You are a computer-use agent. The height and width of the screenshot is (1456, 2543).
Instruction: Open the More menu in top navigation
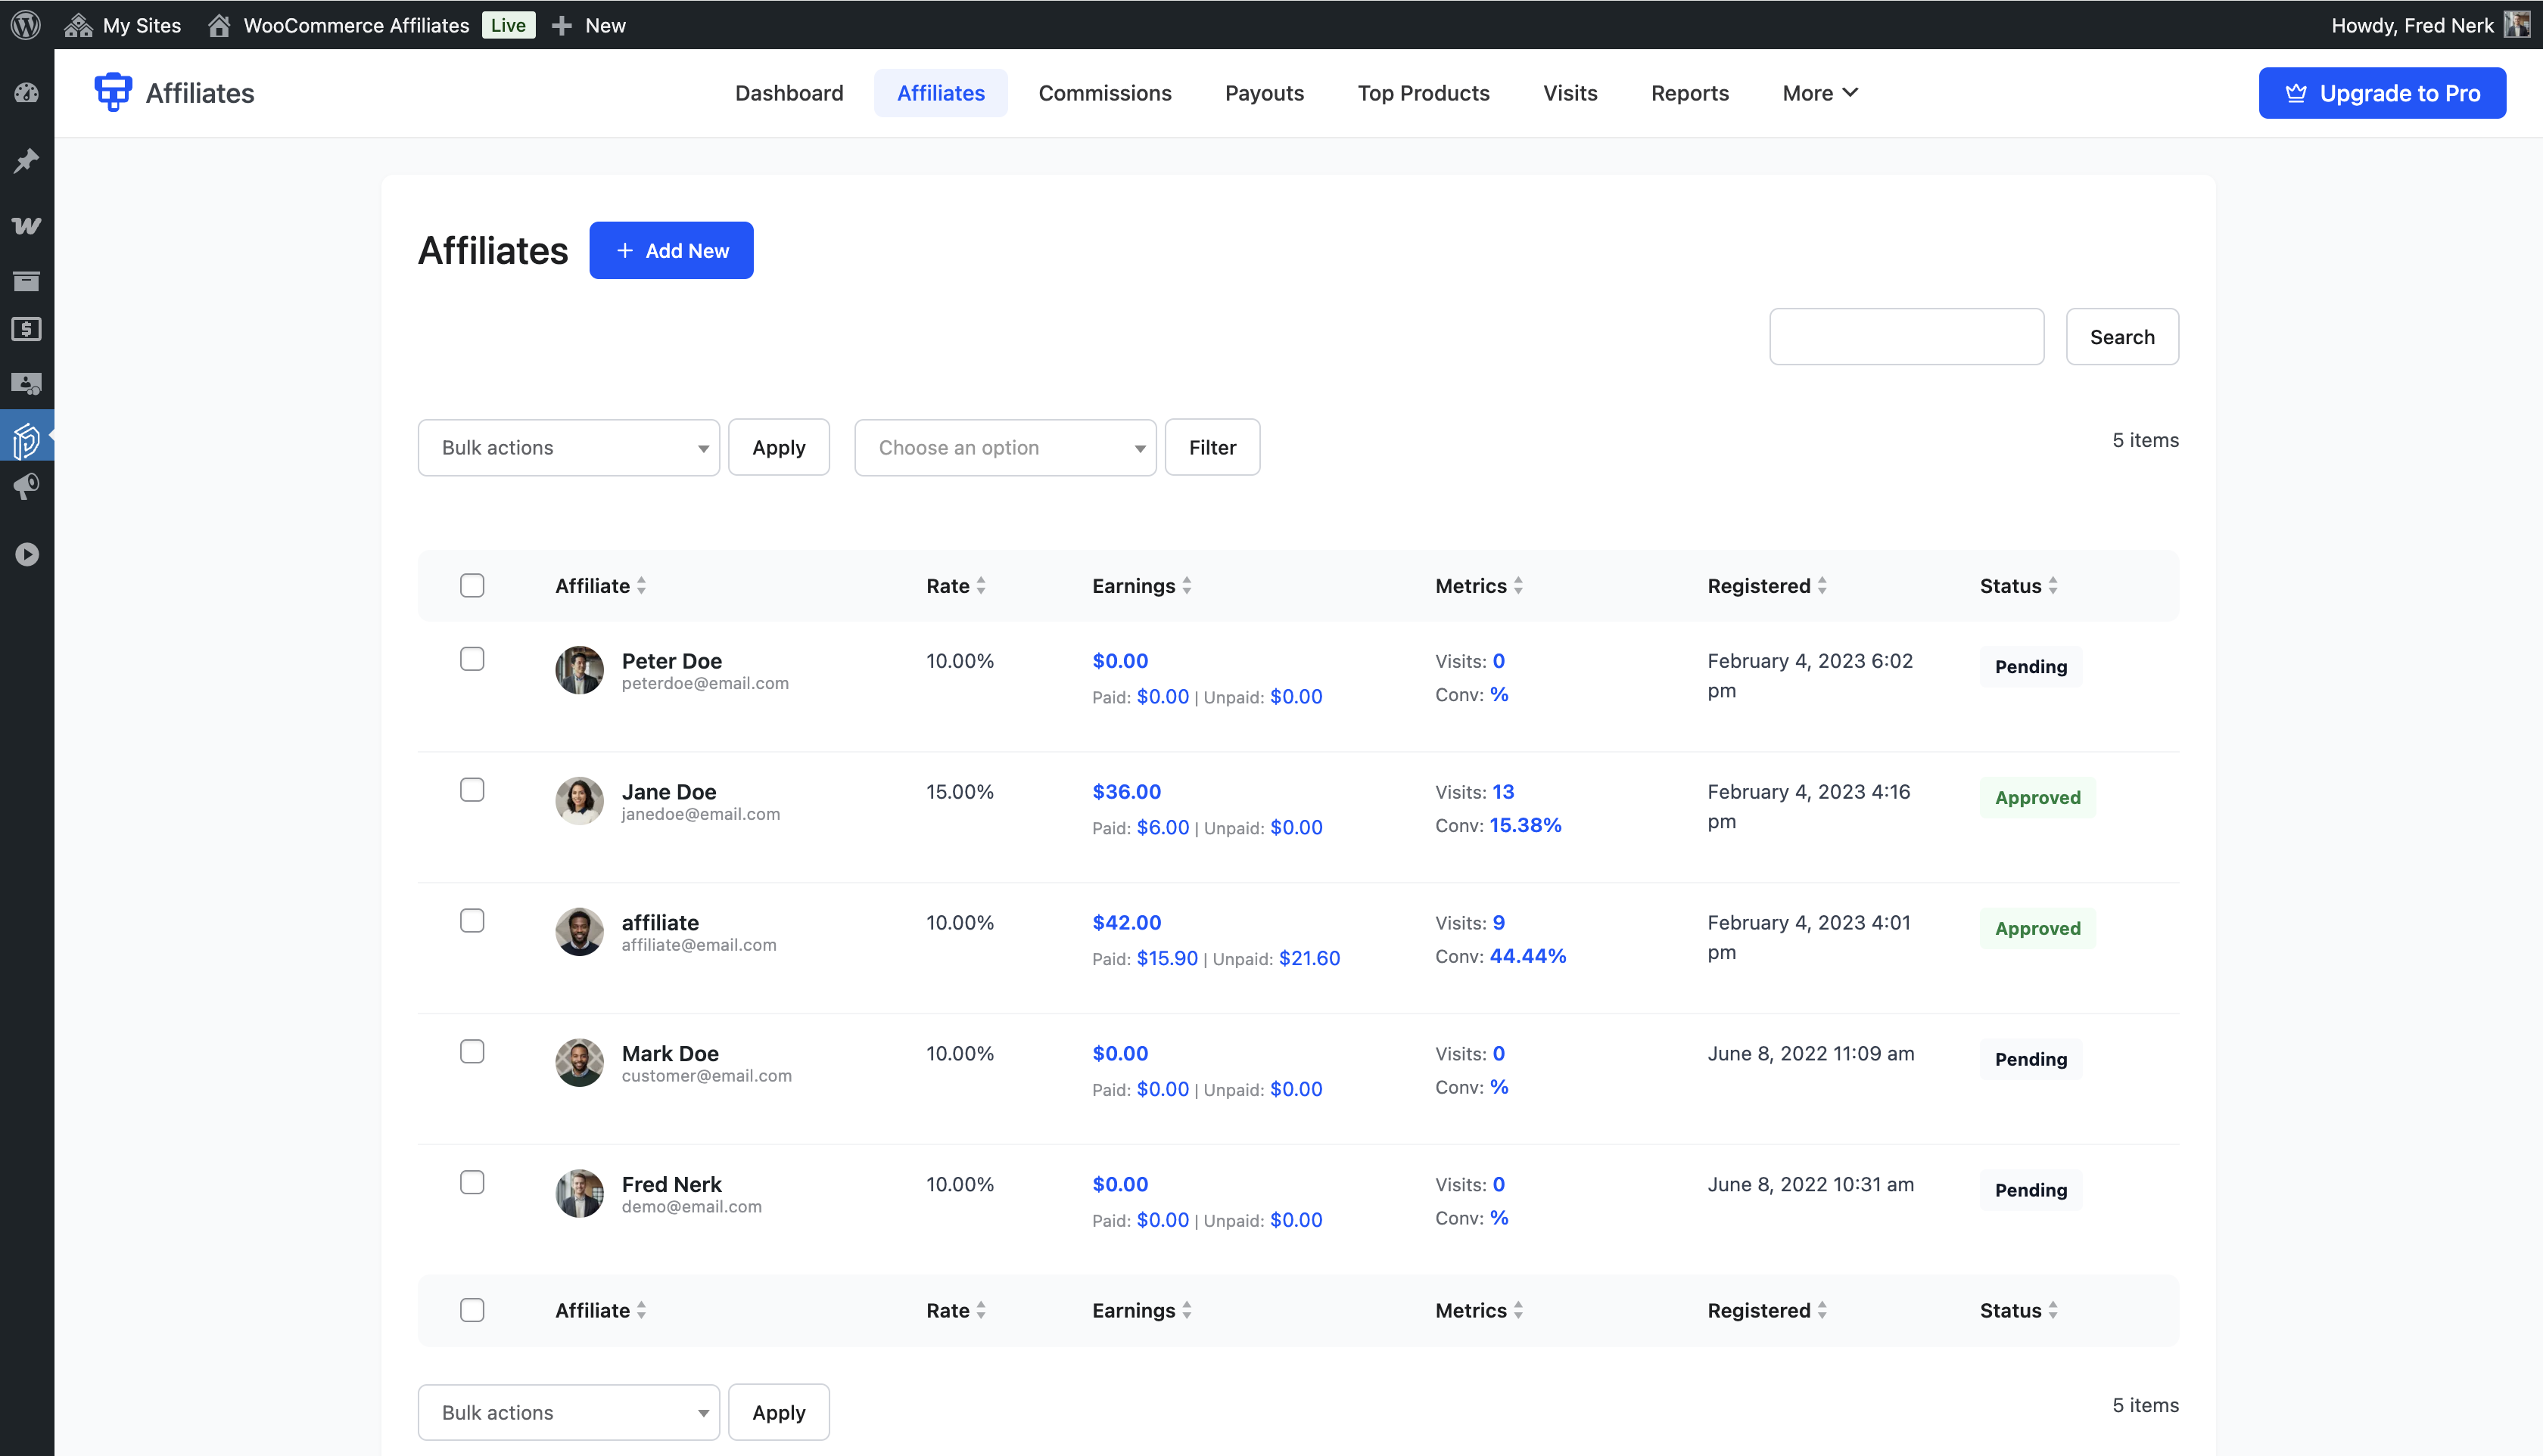(x=1819, y=92)
